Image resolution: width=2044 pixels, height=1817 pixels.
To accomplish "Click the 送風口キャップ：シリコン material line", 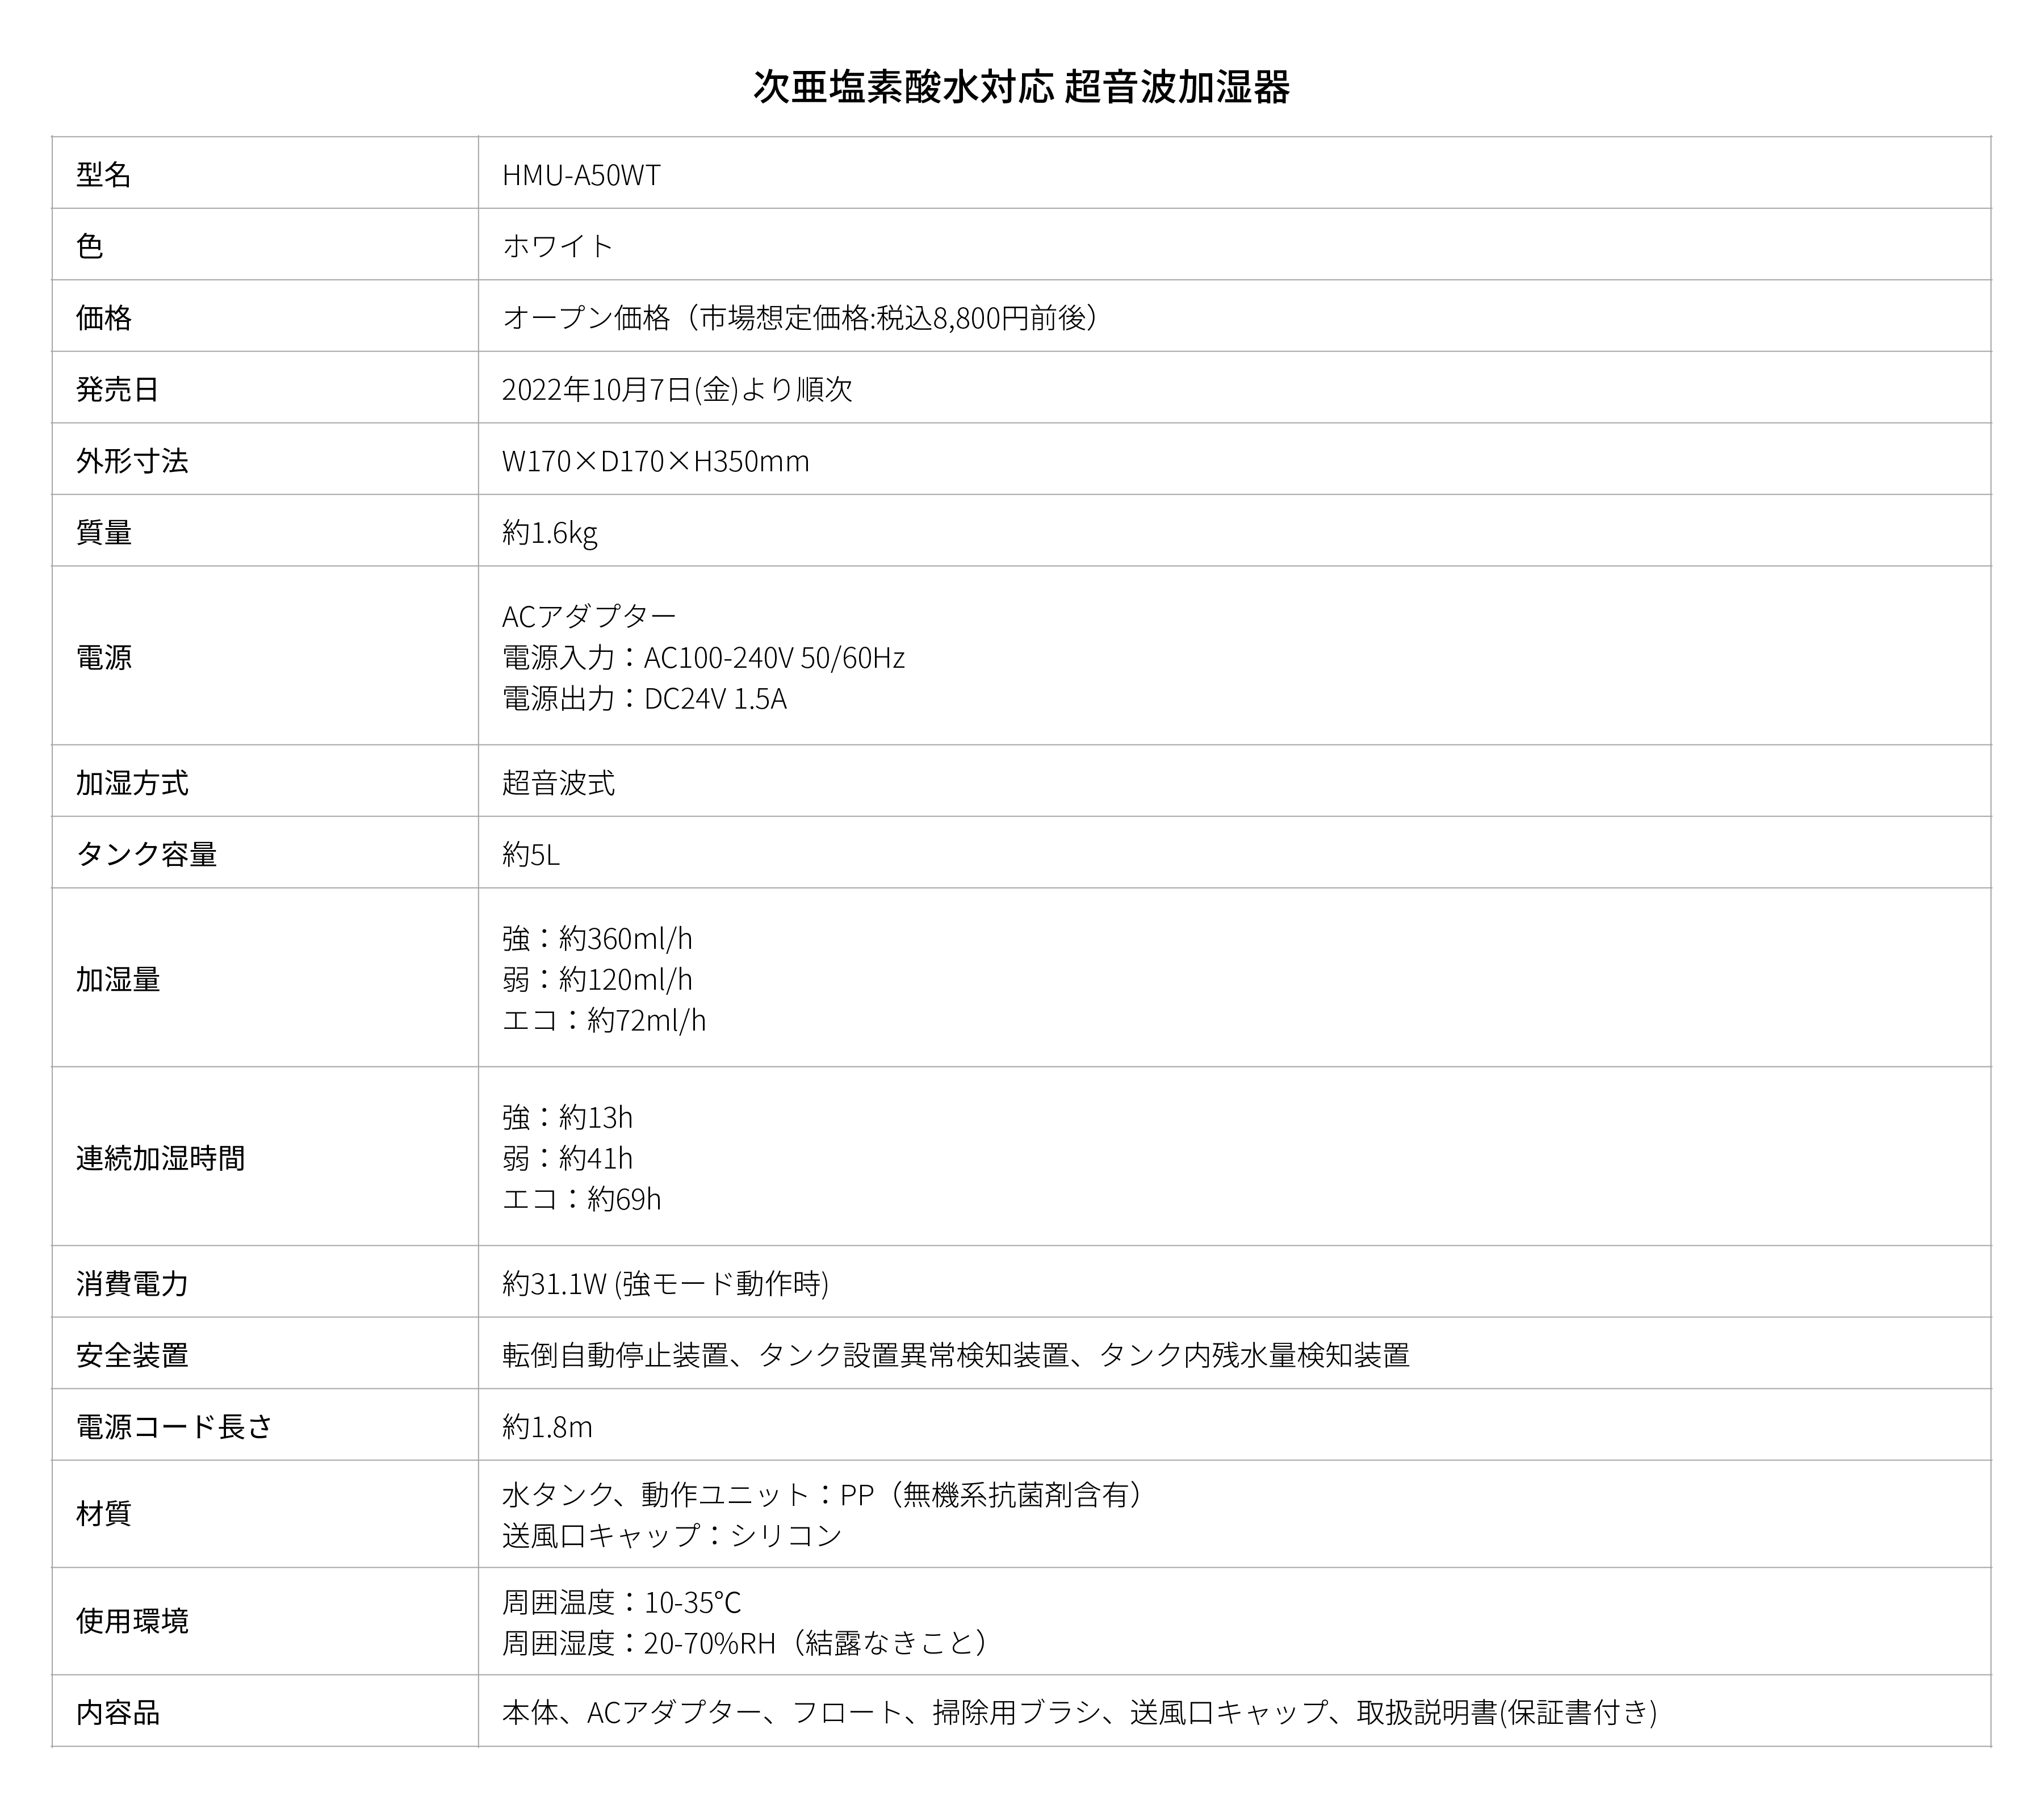I will click(x=672, y=1534).
